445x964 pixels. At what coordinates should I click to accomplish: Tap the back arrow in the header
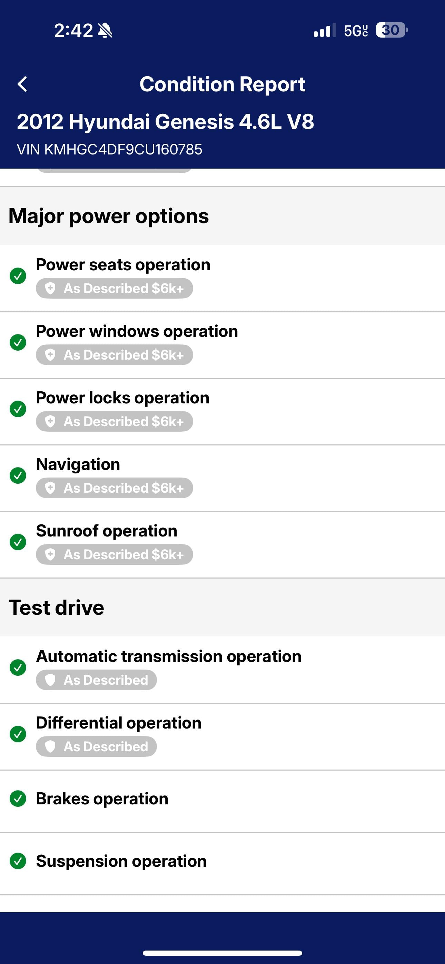point(22,84)
